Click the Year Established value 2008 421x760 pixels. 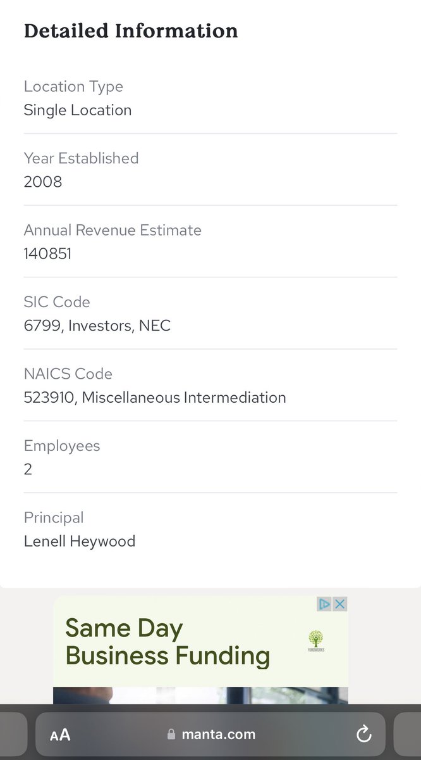coord(43,182)
